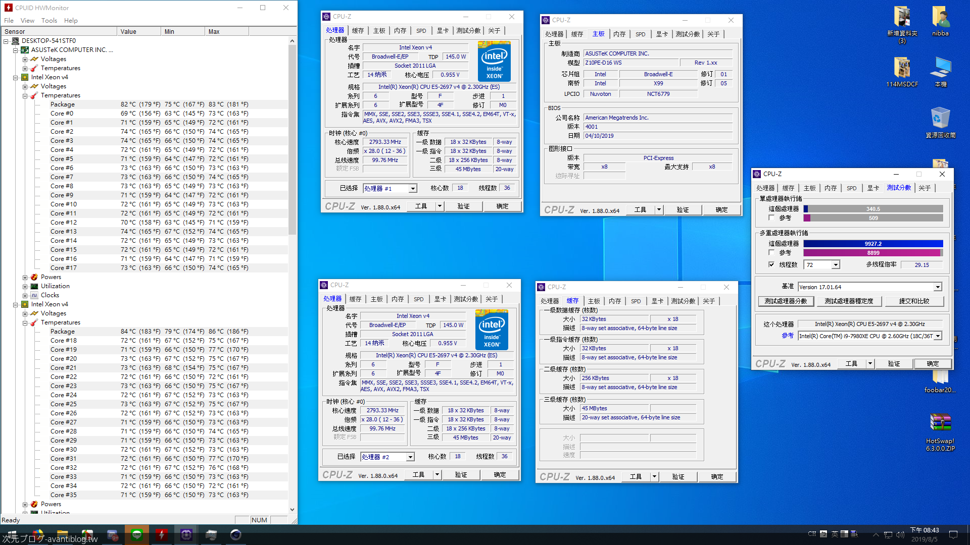Open the 已选择 处理器 #2 dropdown
The height and width of the screenshot is (545, 970).
point(410,457)
